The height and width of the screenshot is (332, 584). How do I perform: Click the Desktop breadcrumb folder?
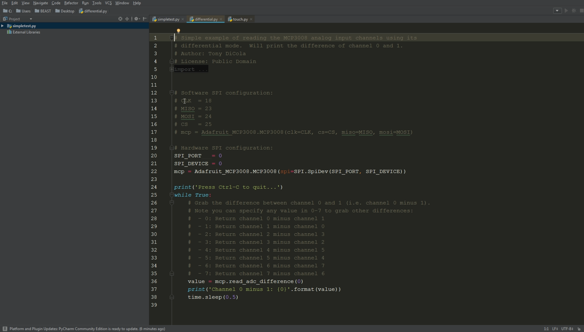click(x=67, y=11)
